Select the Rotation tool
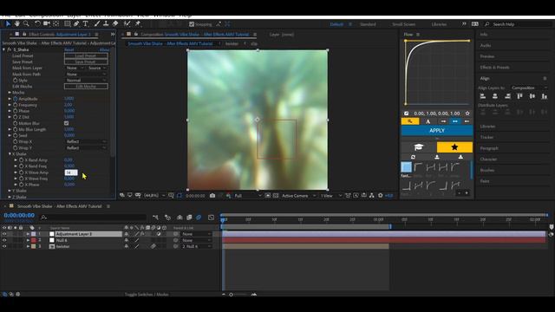This screenshot has height=312, width=555. (37, 23)
